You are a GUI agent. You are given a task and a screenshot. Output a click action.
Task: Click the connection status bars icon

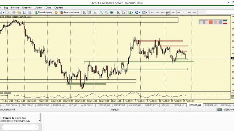pyautogui.click(x=219, y=110)
